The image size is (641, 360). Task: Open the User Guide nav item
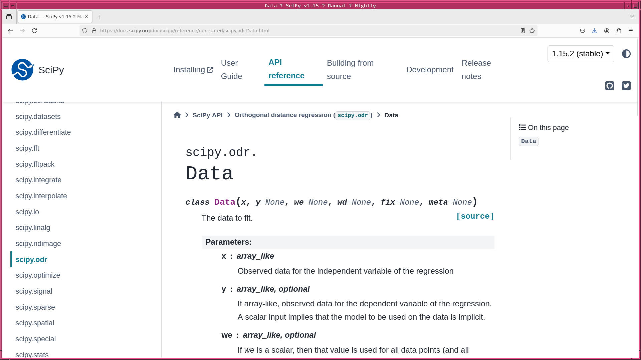click(231, 70)
